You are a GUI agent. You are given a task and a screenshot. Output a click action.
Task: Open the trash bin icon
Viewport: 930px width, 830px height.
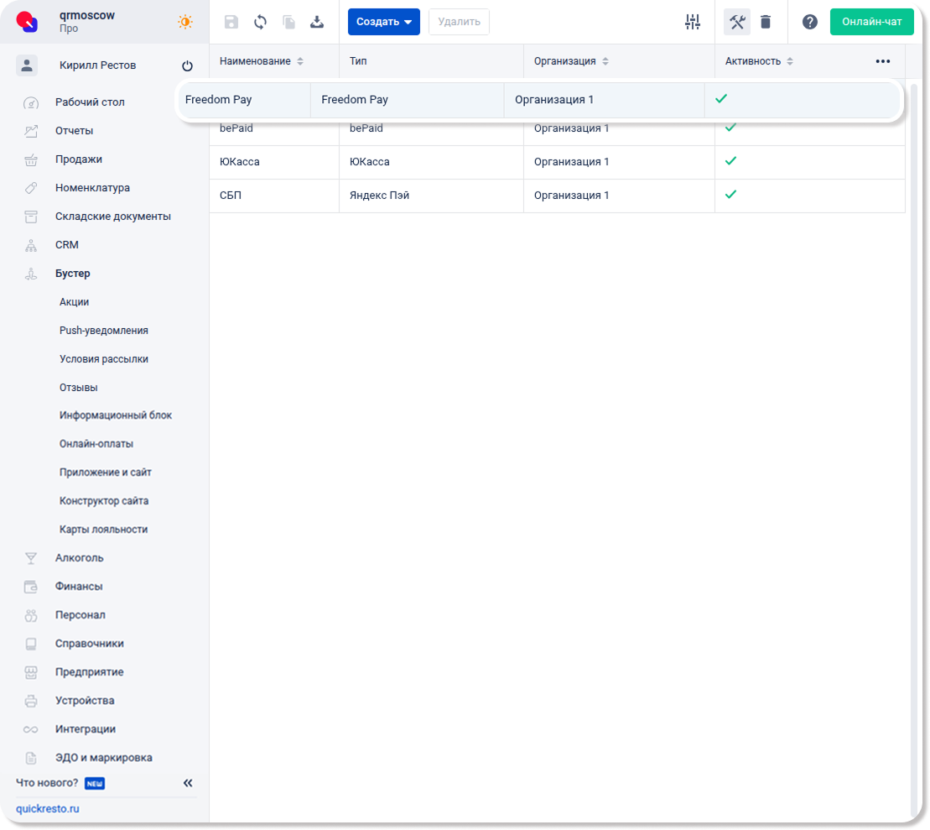[766, 22]
